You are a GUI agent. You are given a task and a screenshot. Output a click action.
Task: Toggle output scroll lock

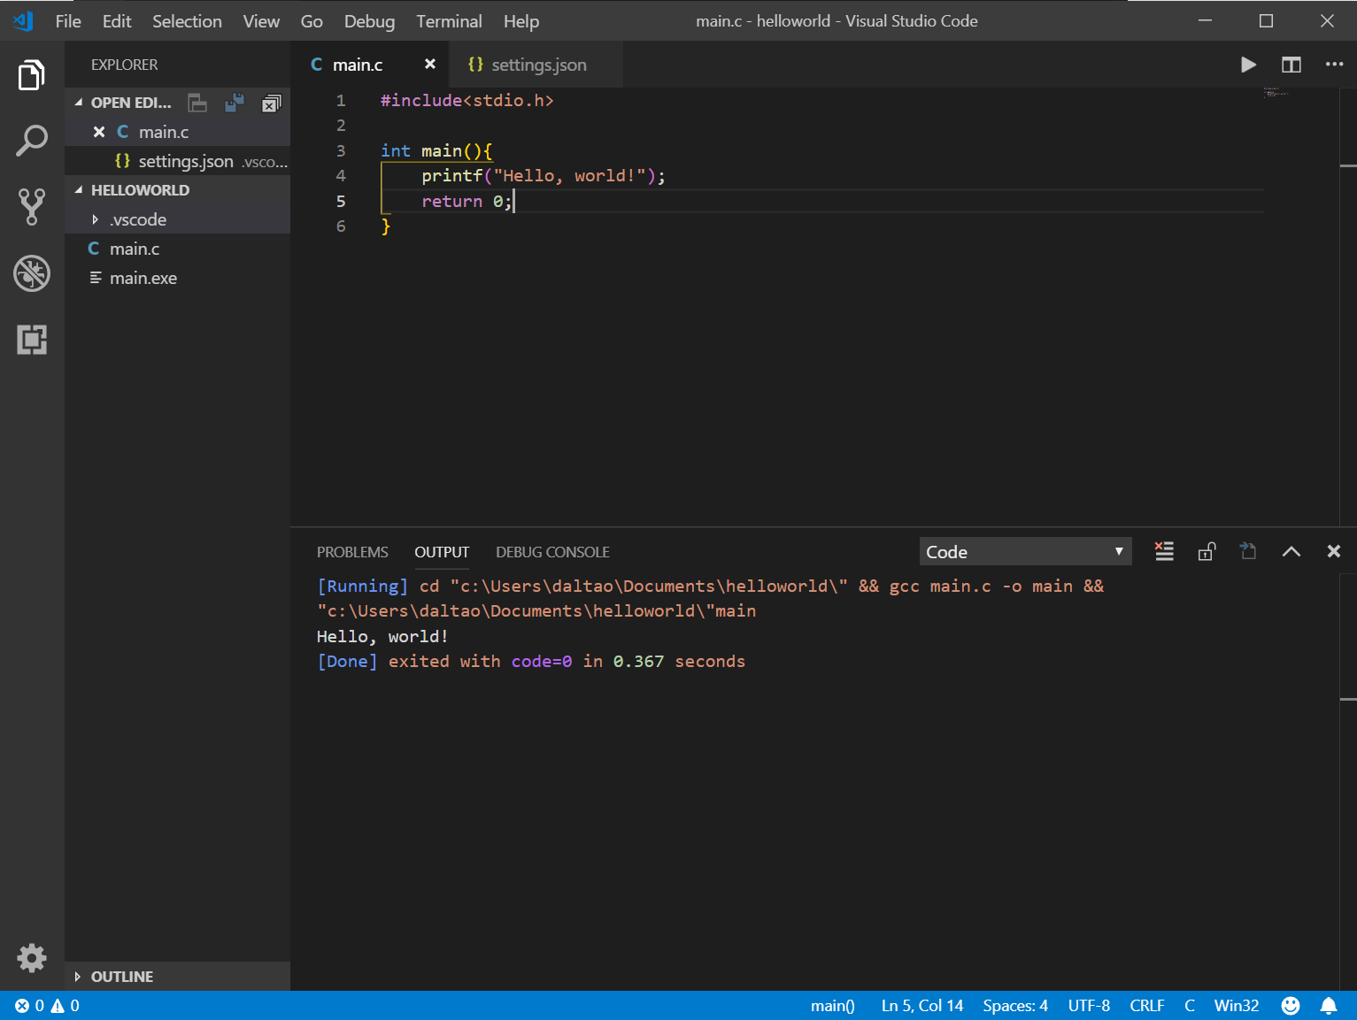[x=1207, y=552]
